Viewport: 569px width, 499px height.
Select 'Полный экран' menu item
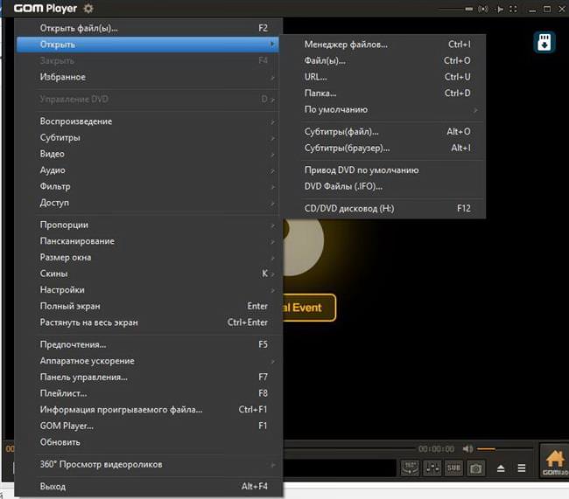(x=148, y=306)
